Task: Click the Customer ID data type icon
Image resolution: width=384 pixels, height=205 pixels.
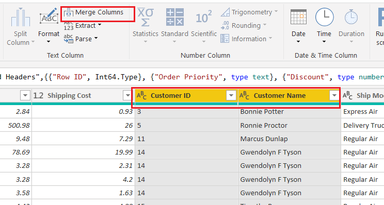Action: pos(141,95)
